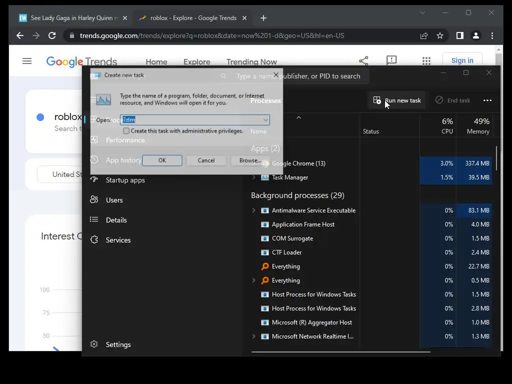Click the Task Manager vertical scrollbar

(496, 158)
